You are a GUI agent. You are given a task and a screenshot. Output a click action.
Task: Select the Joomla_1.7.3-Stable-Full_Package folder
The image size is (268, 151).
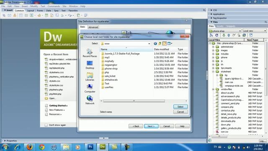122,54
